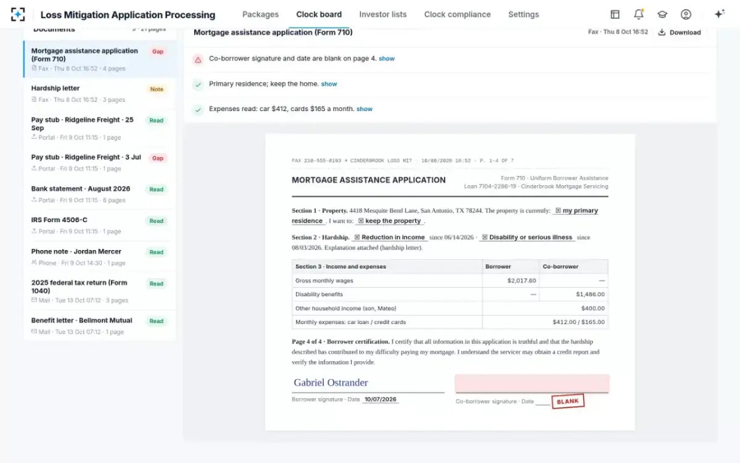Click the other household income value $400.00
The width and height of the screenshot is (740, 463).
pyautogui.click(x=593, y=308)
